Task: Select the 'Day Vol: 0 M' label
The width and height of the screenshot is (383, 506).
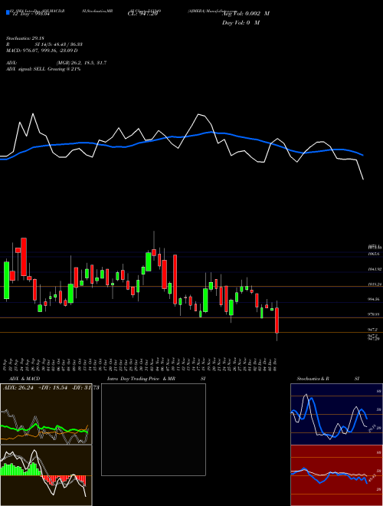Action: click(241, 23)
